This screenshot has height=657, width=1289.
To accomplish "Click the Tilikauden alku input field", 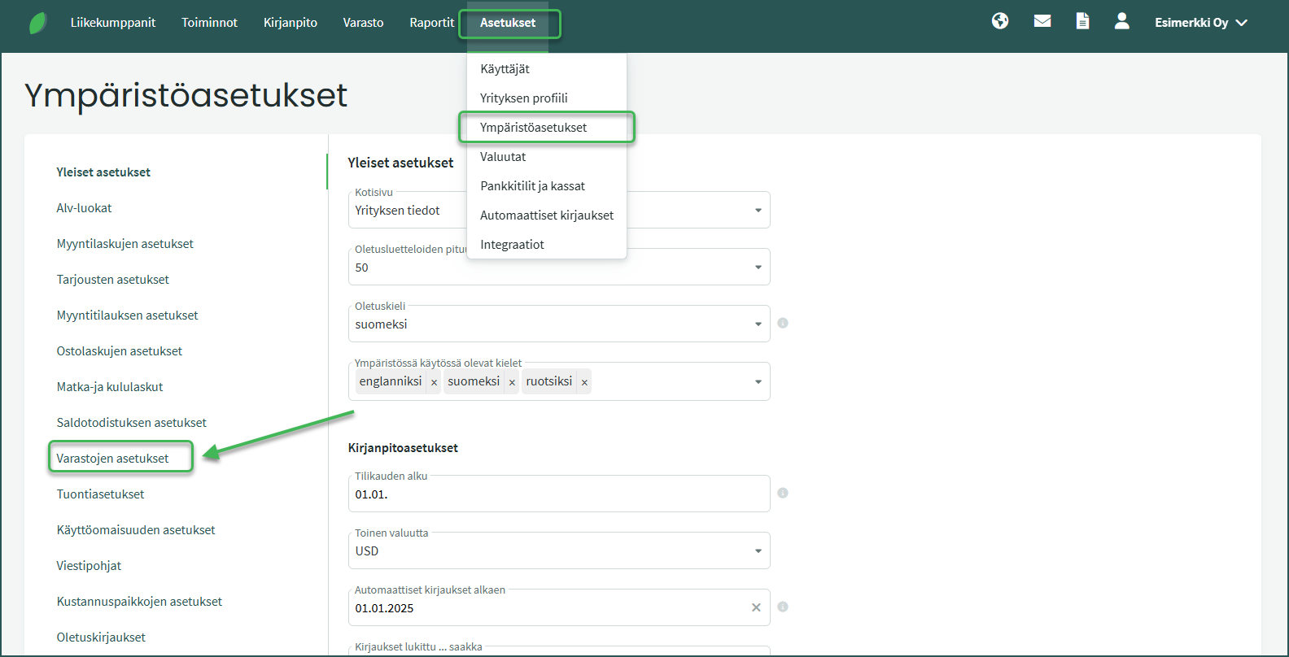I will coord(558,494).
